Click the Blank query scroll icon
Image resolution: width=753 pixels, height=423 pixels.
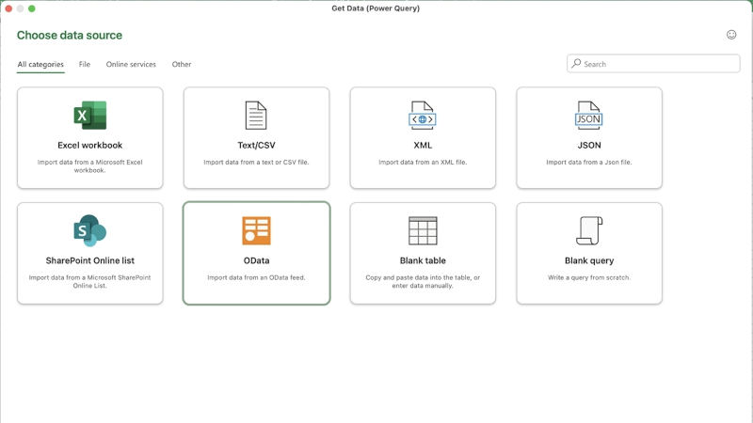[589, 230]
